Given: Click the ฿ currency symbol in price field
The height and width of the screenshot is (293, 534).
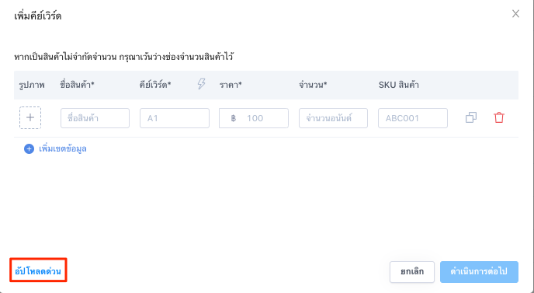Looking at the screenshot, I should pos(234,118).
